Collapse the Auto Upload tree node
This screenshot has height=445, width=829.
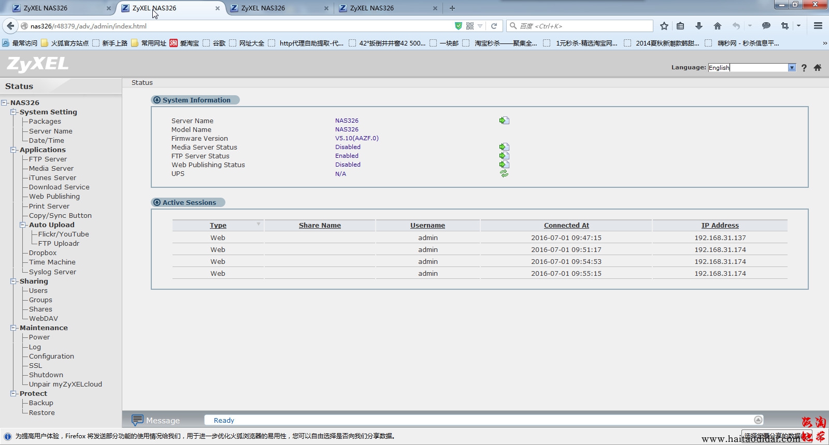click(23, 225)
